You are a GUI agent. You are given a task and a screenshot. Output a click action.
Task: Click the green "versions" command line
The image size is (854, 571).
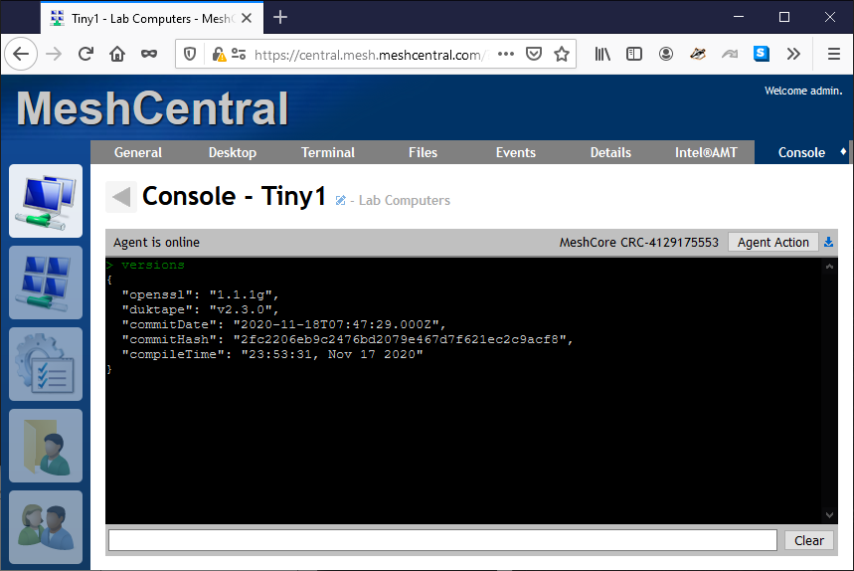pyautogui.click(x=146, y=265)
